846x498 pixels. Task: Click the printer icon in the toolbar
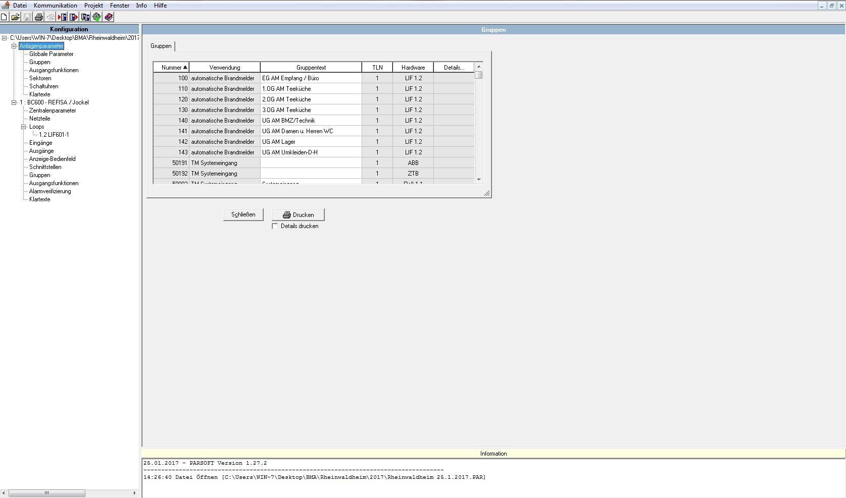click(39, 17)
